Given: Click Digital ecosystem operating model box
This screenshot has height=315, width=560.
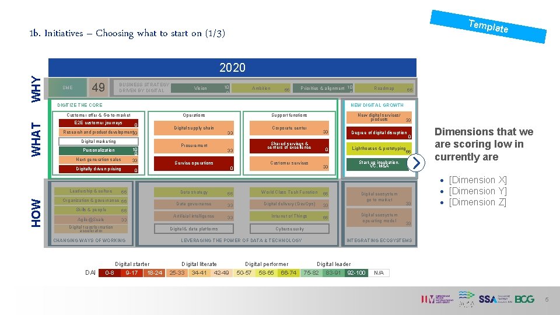Looking at the screenshot, I should click(379, 218).
